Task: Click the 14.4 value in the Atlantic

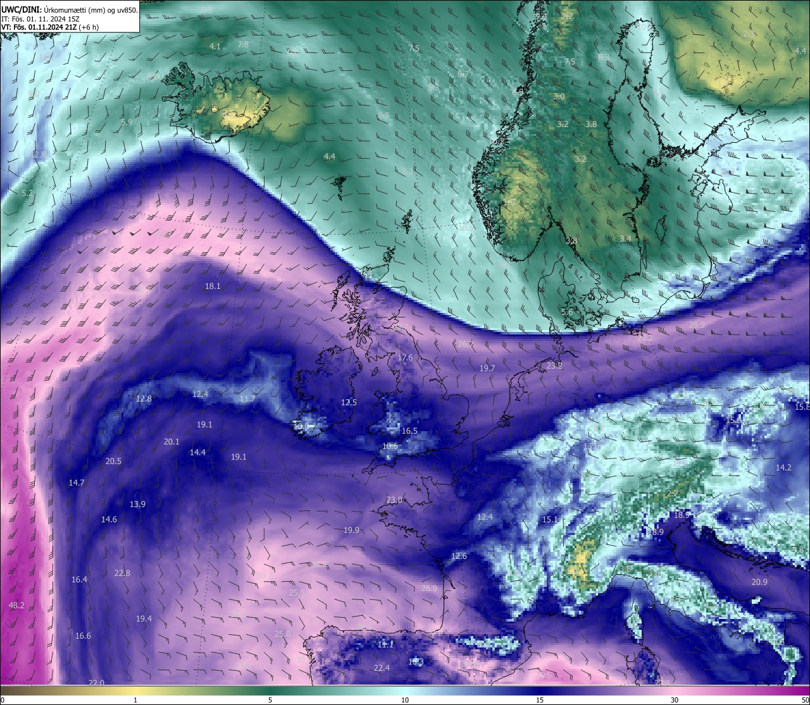Action: pos(197,453)
